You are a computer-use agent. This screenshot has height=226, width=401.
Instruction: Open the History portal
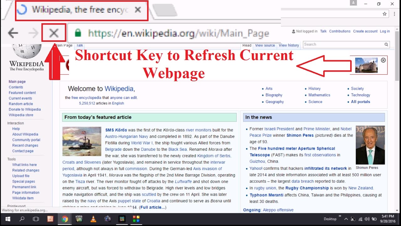click(315, 89)
